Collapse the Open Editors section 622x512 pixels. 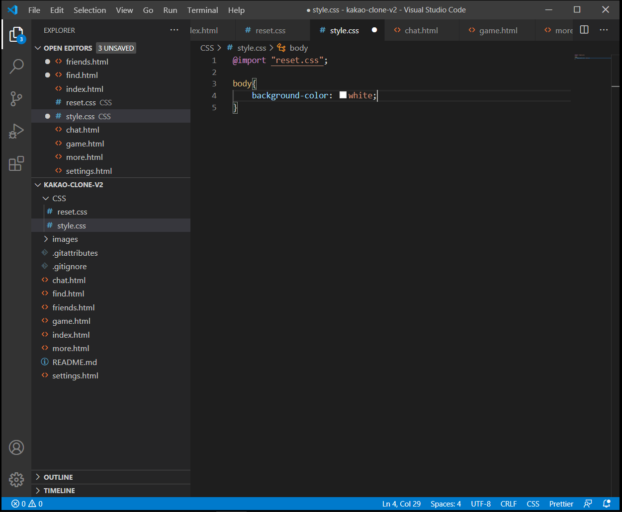(x=38, y=48)
